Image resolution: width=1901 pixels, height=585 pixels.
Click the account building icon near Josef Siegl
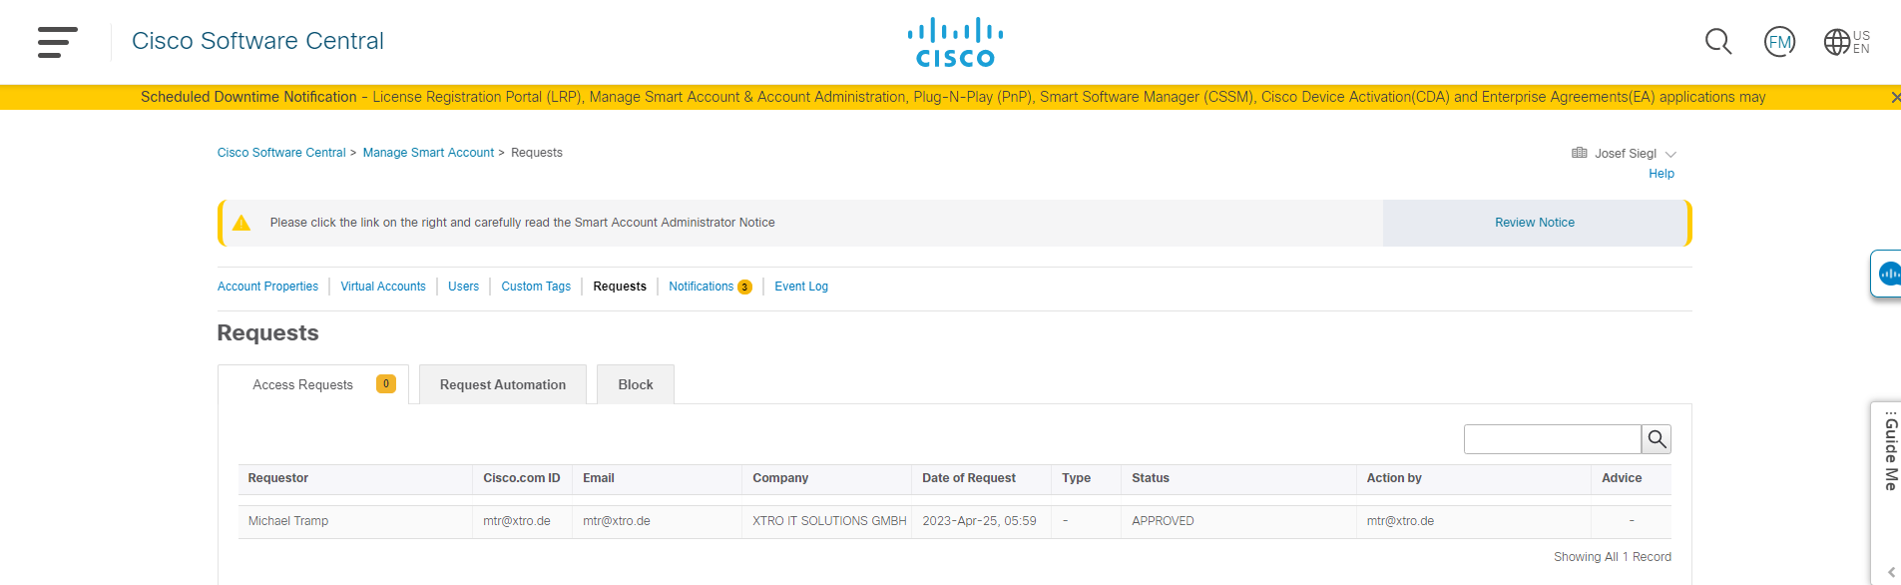(x=1579, y=153)
